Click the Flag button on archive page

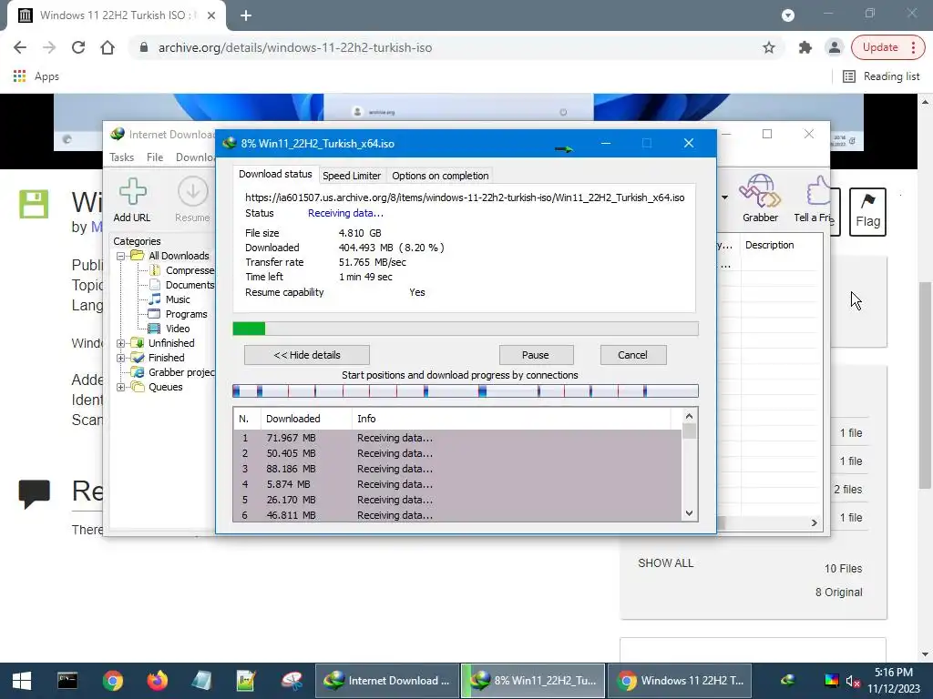[x=867, y=211]
